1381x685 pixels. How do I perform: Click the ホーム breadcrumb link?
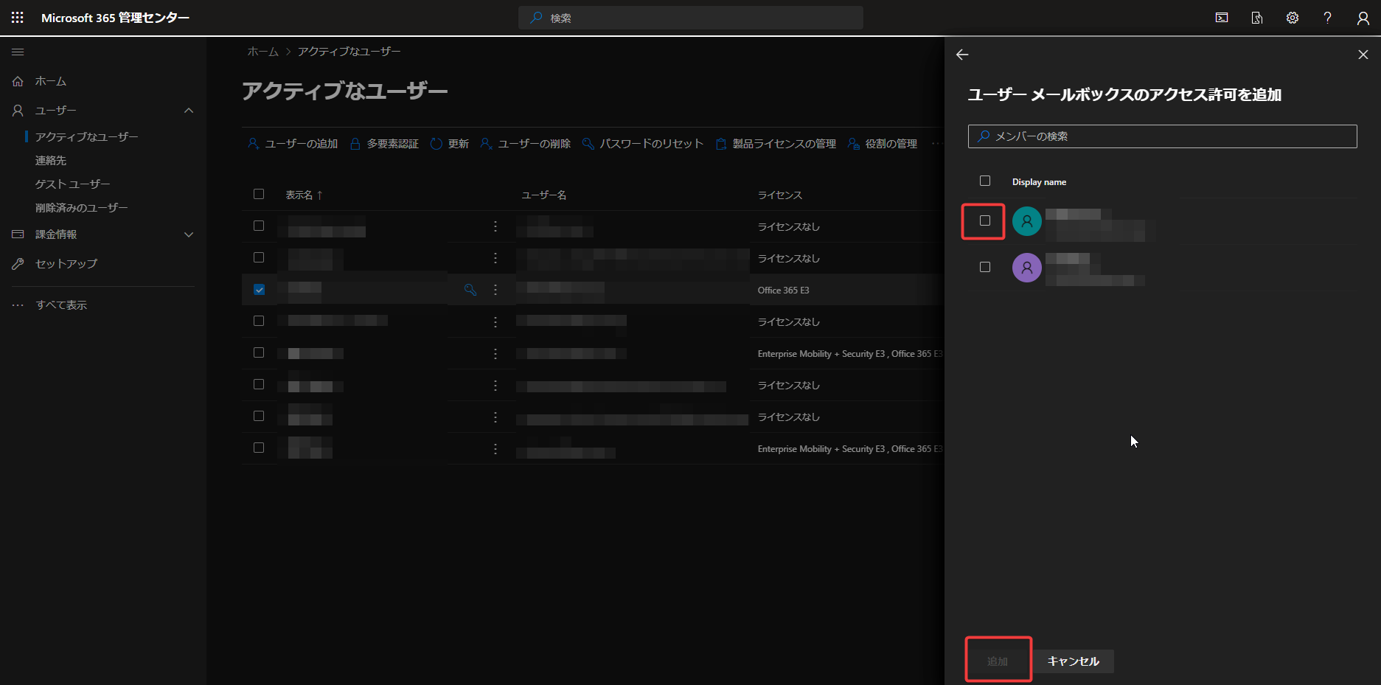pos(262,52)
